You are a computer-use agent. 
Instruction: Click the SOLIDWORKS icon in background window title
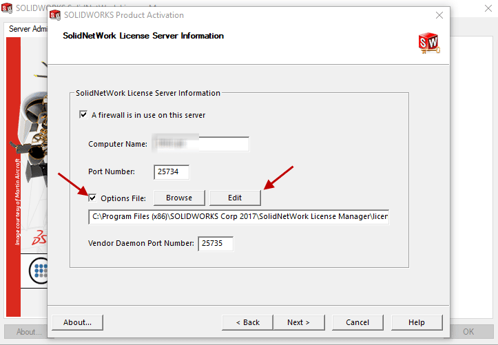[x=7, y=8]
